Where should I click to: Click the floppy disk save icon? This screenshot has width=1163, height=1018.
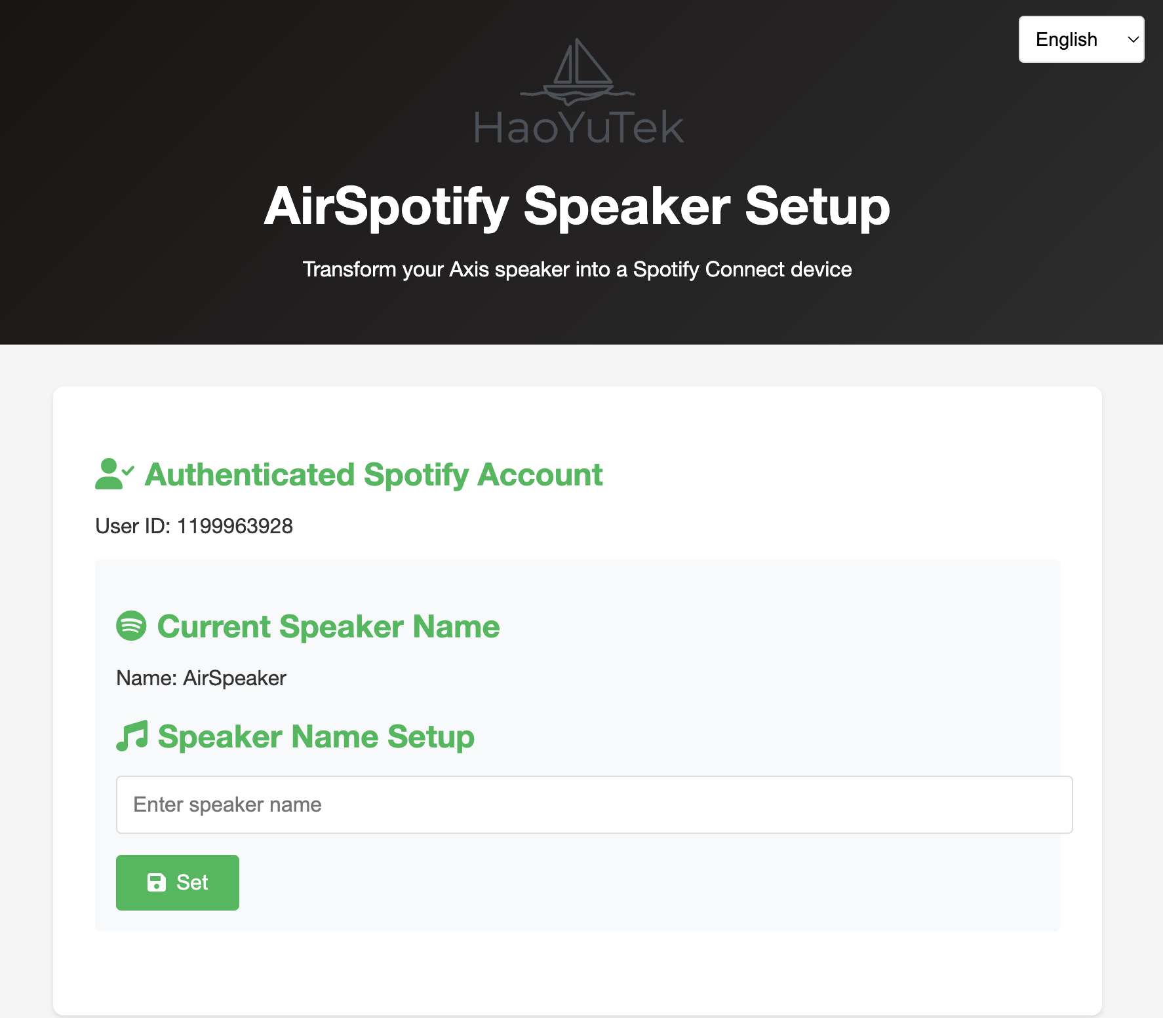(x=157, y=882)
